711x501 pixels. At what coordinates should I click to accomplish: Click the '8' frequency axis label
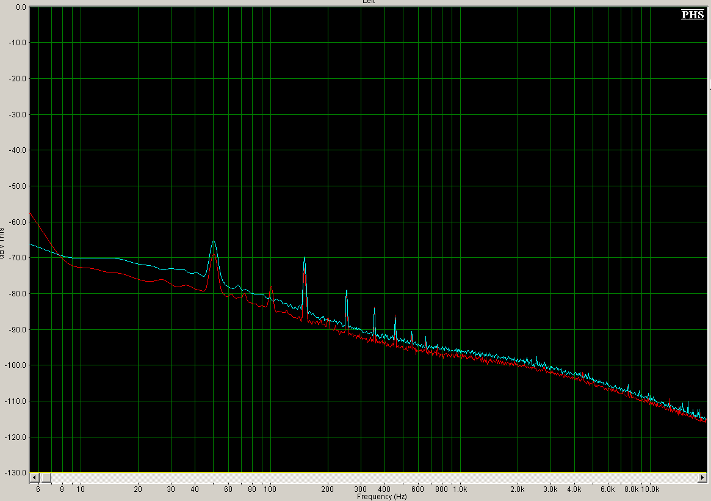tap(62, 489)
